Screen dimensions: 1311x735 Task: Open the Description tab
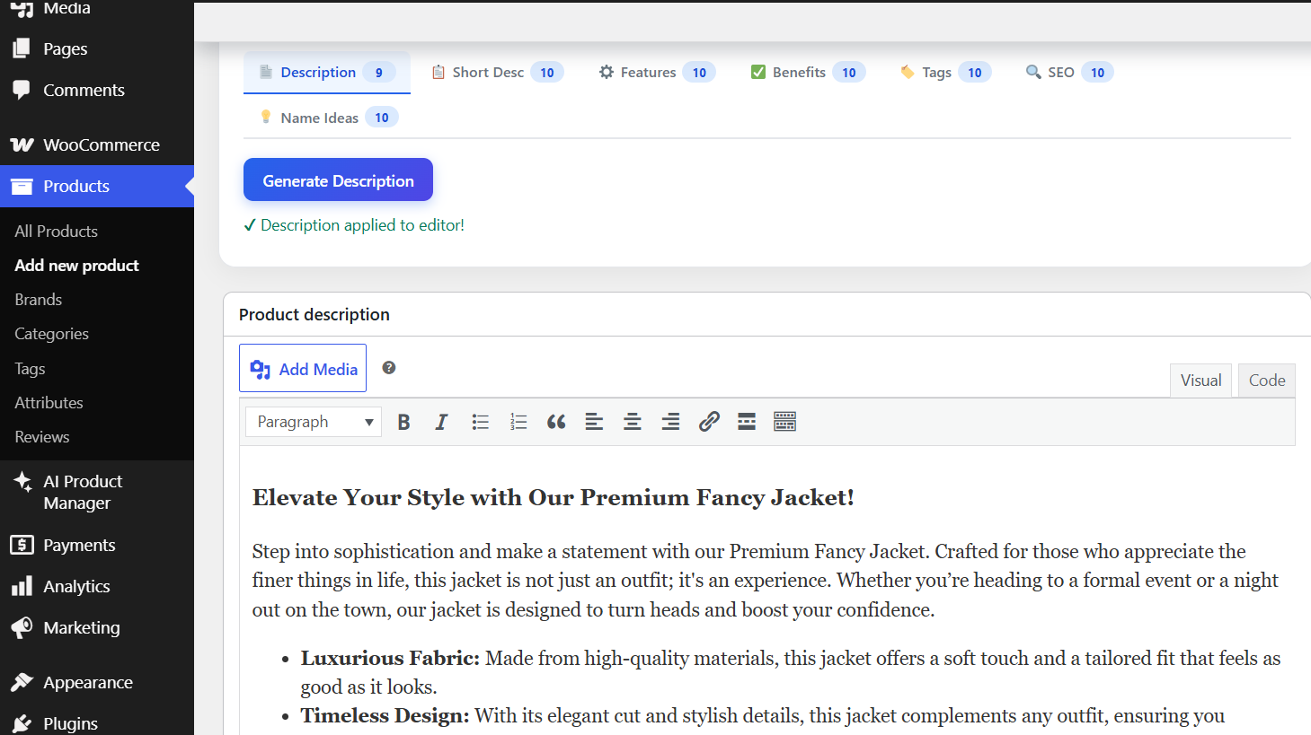[x=327, y=72]
